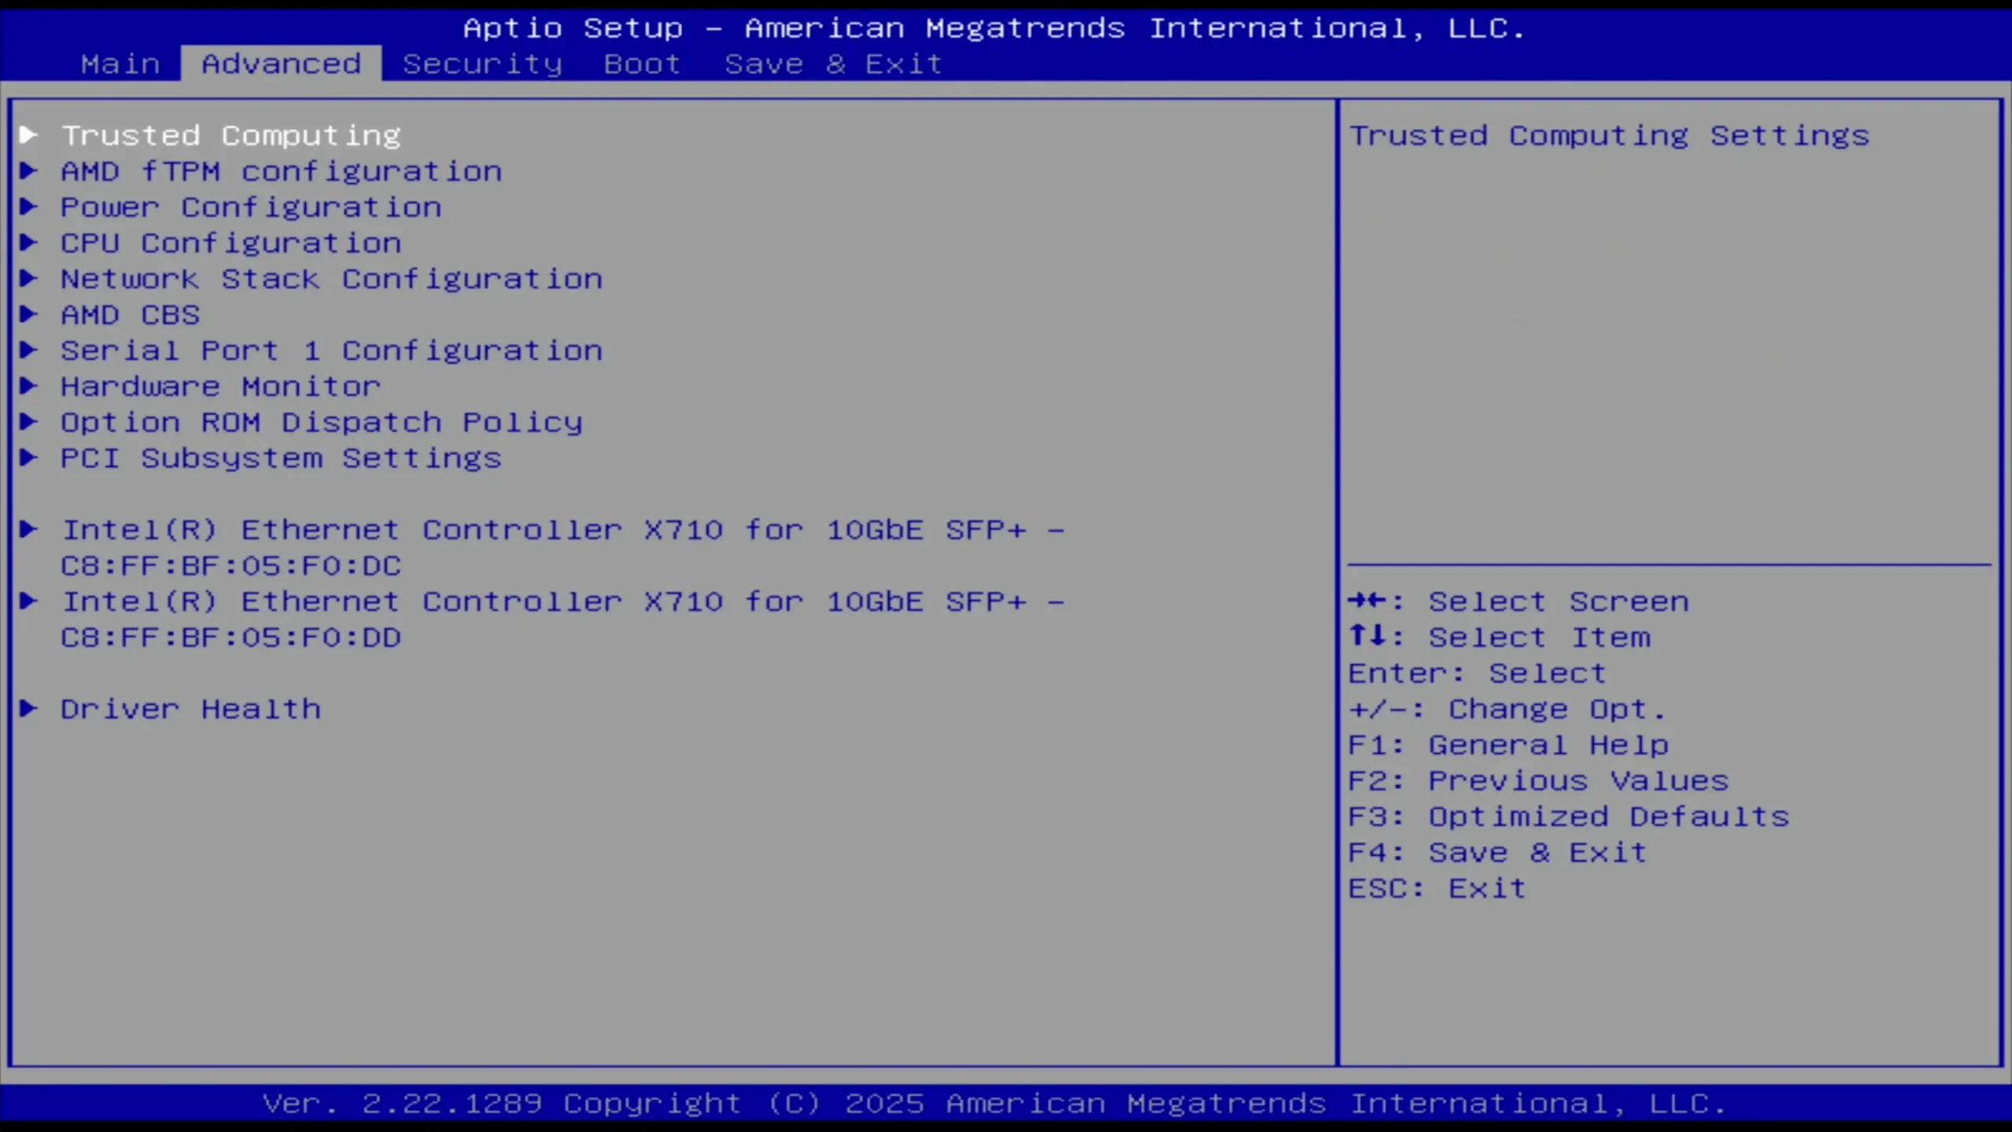Select AMD CBS menu entry
The image size is (2012, 1132).
click(x=130, y=315)
